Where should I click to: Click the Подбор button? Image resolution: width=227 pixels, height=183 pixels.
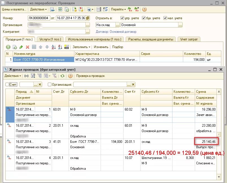click(118, 47)
